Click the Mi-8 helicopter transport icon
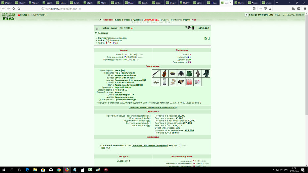Image resolution: width=308 pixels, height=173 pixels. (156, 82)
